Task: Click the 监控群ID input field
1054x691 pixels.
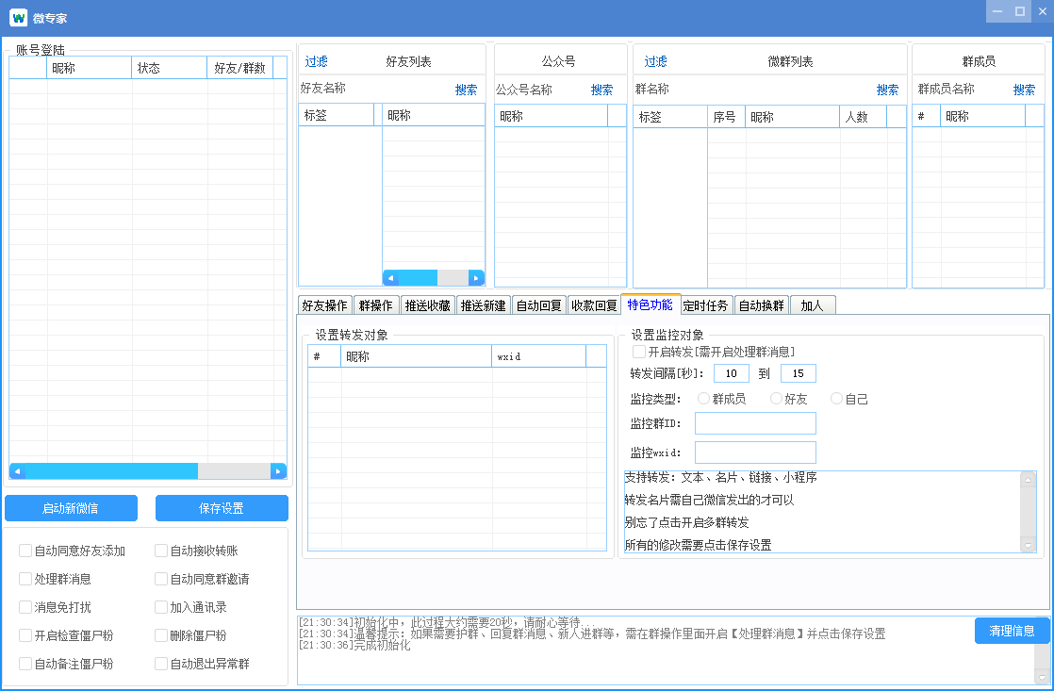Action: click(755, 423)
